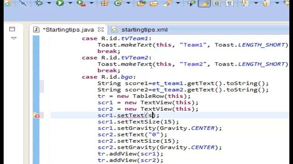
Task: Click the green Run button
Action: click(x=60, y=3)
